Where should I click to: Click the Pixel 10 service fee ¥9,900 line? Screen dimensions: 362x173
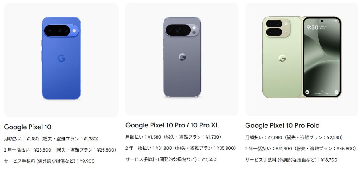(49, 161)
